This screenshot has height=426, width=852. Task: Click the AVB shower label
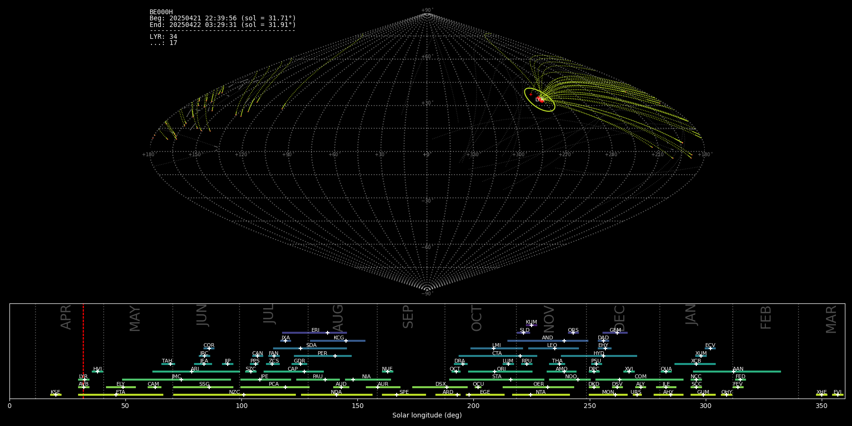point(83,384)
